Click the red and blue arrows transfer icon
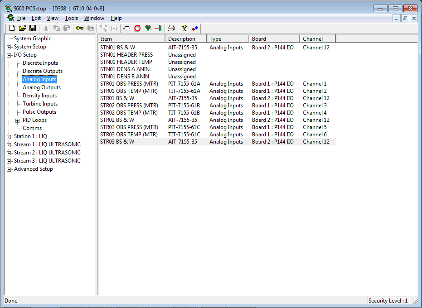Screen dimensions: 422x308 195,28
